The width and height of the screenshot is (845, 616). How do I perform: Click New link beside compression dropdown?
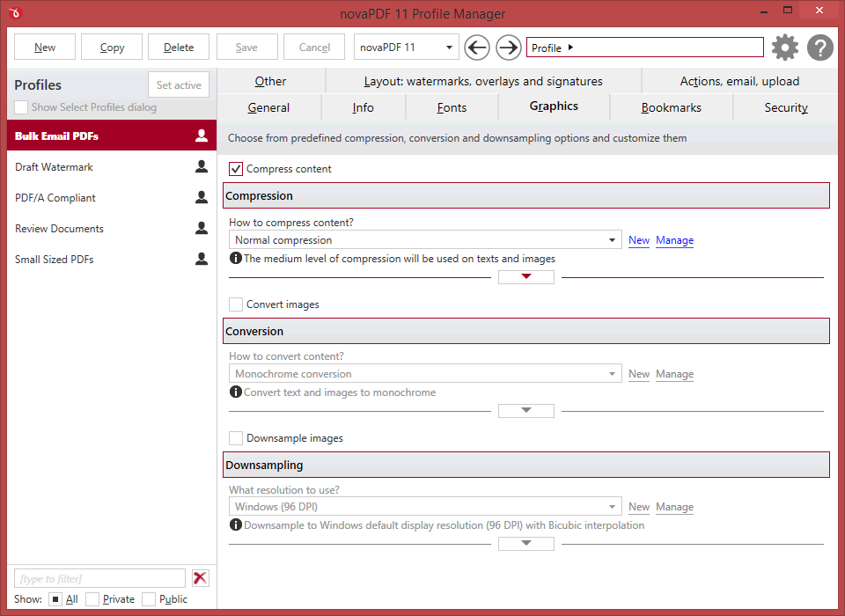639,240
